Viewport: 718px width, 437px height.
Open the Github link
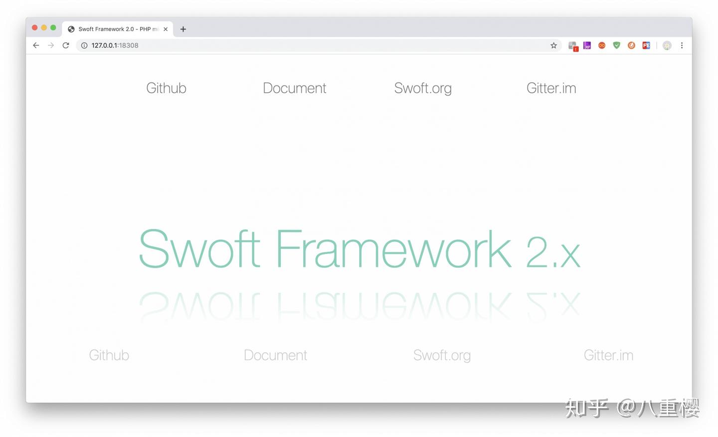pyautogui.click(x=166, y=88)
